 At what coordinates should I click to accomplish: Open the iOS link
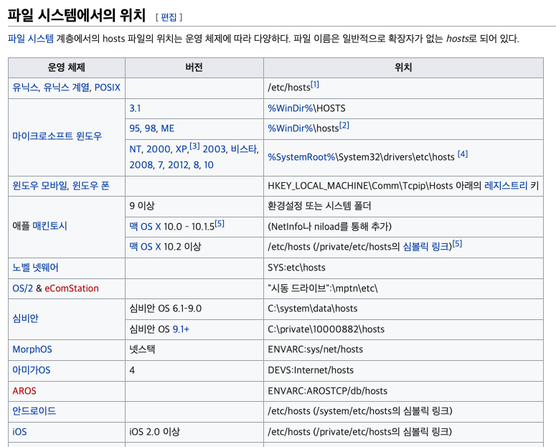point(19,432)
